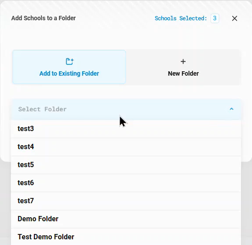
Task: Click the blank dialog area above the tabs
Action: click(x=126, y=37)
